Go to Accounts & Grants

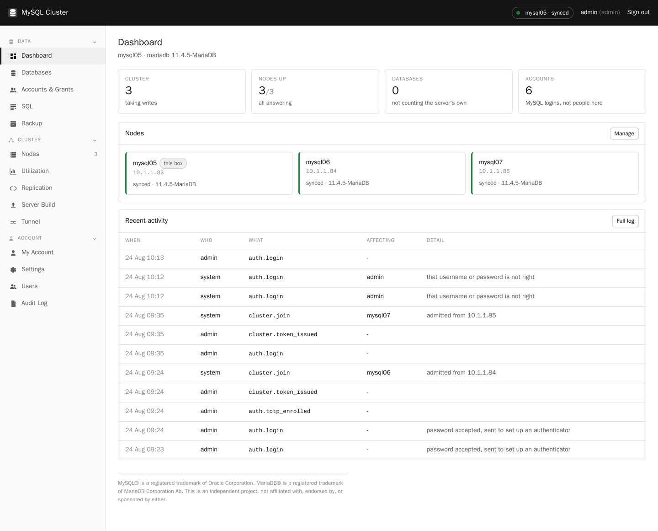pyautogui.click(x=53, y=90)
